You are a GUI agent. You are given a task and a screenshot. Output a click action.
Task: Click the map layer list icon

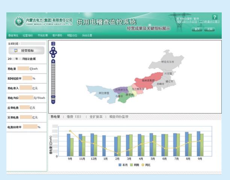pyautogui.click(x=53, y=44)
